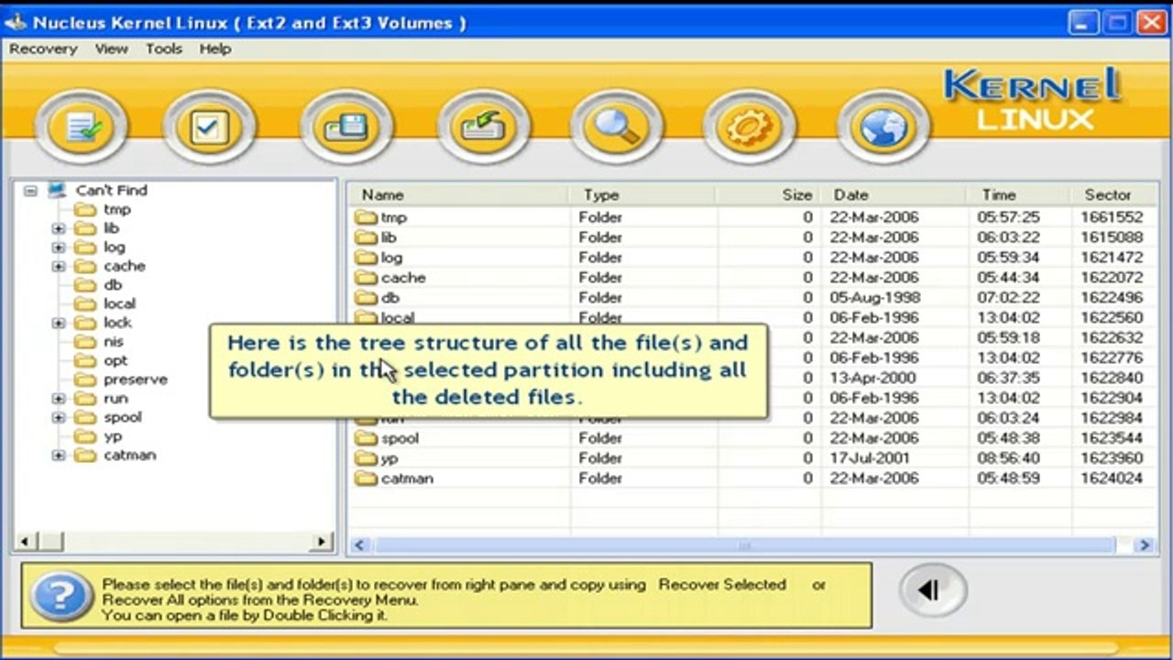Minimize the Nucleus Kernel Linux window
1173x660 pixels.
(x=1085, y=22)
